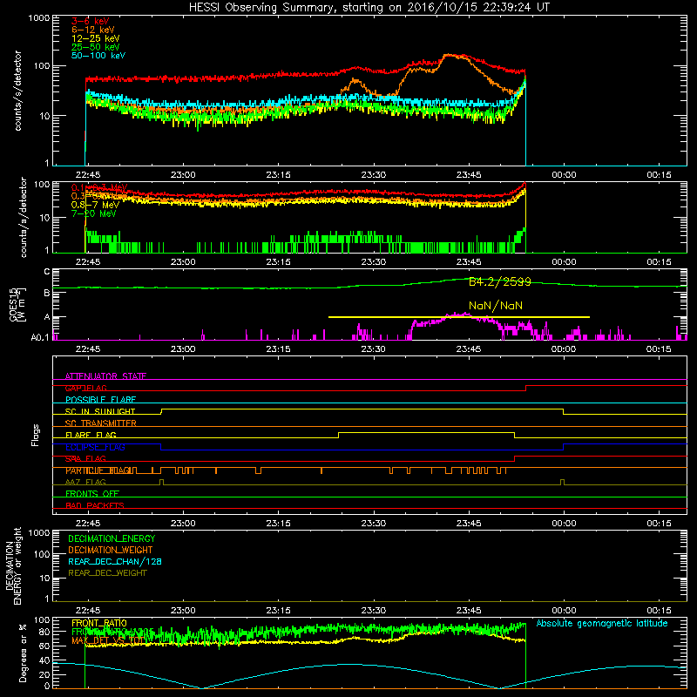
Task: Click the '1000' tick of the top keV panel
Action: pos(38,18)
